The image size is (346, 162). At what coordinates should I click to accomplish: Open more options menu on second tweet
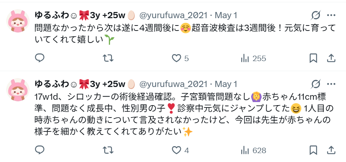click(x=331, y=84)
